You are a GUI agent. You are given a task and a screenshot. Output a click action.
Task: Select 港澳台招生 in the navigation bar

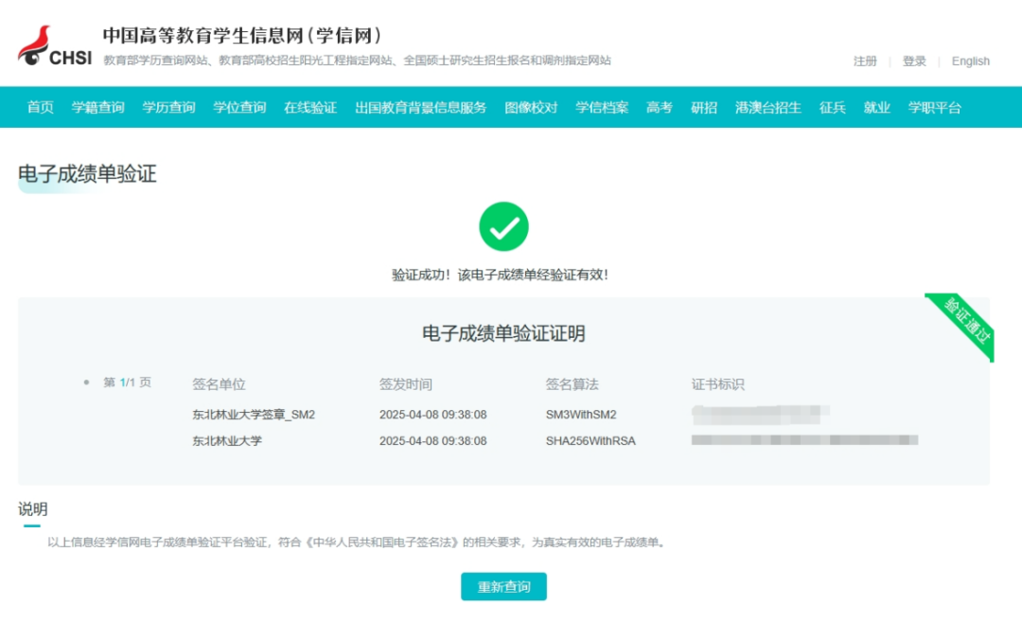pos(768,107)
